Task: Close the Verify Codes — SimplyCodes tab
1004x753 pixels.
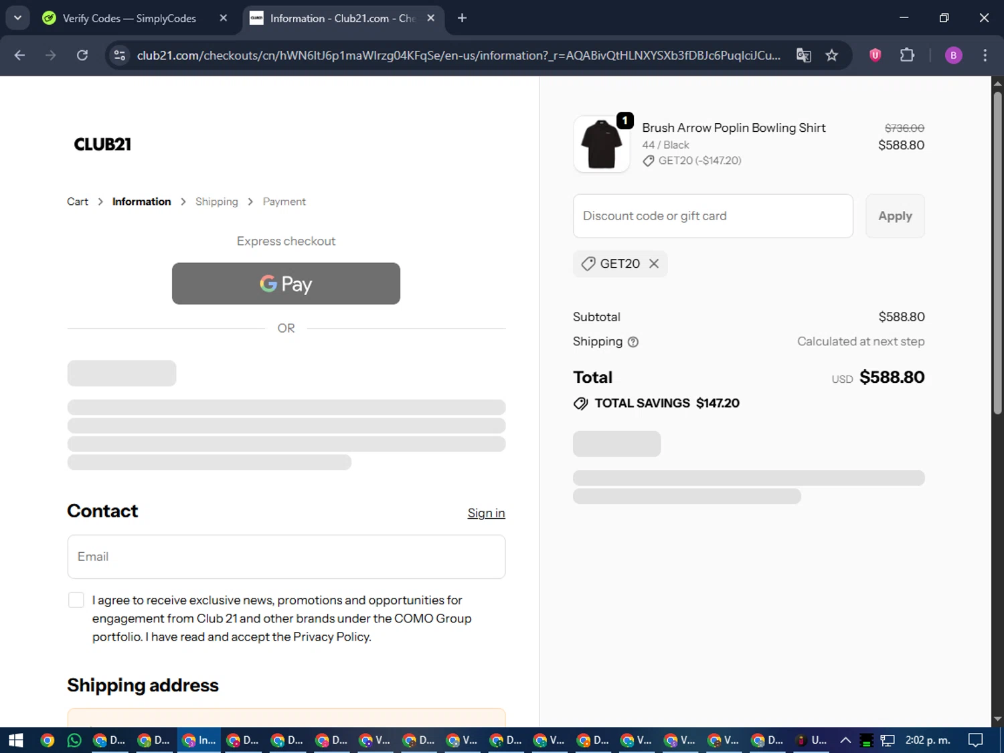Action: tap(224, 18)
